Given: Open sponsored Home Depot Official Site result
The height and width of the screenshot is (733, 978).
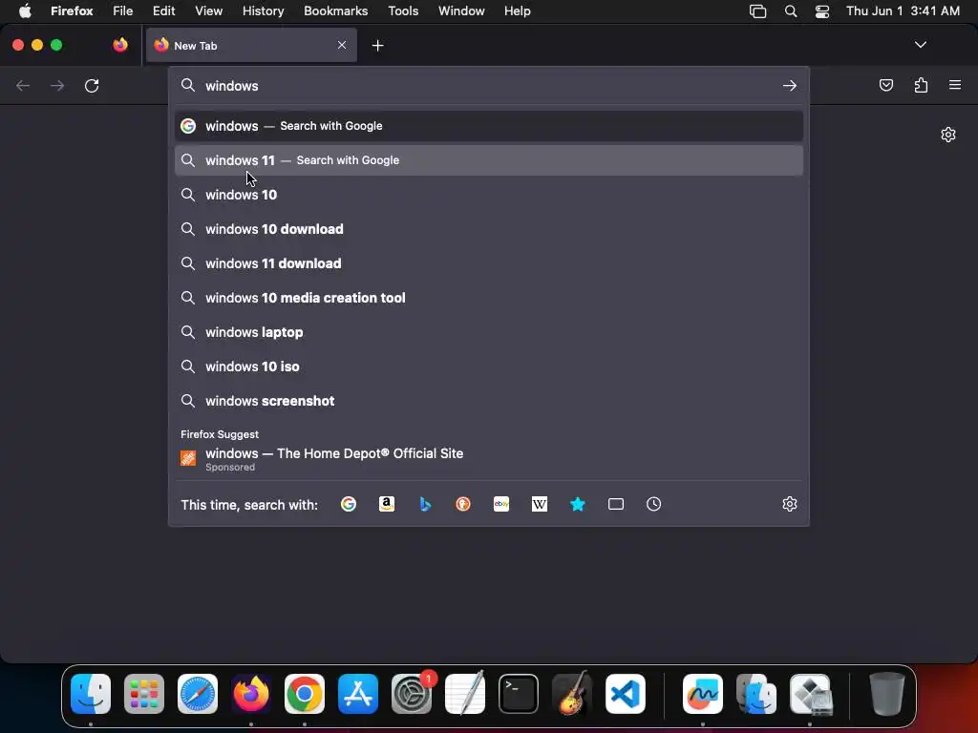Looking at the screenshot, I should click(488, 459).
